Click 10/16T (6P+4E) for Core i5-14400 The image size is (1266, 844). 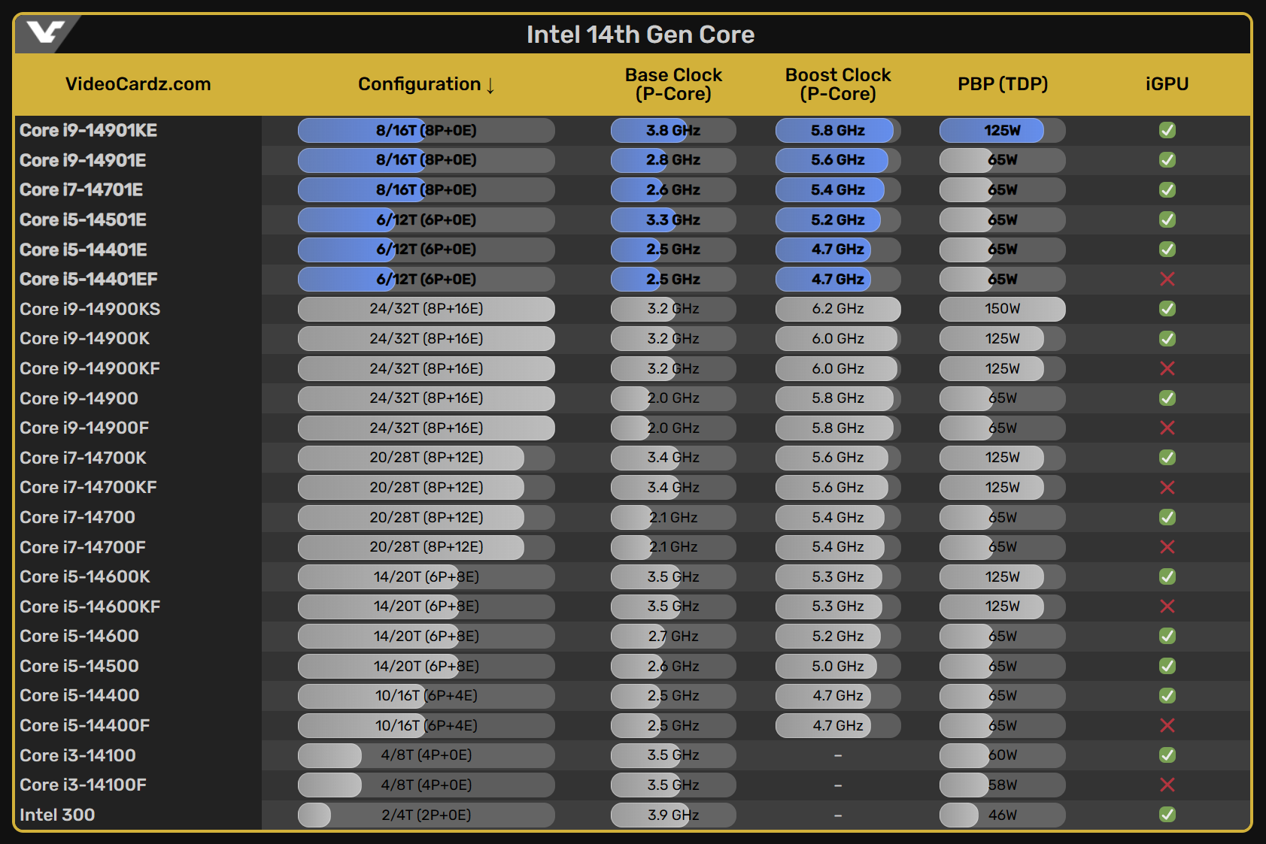[x=427, y=695]
